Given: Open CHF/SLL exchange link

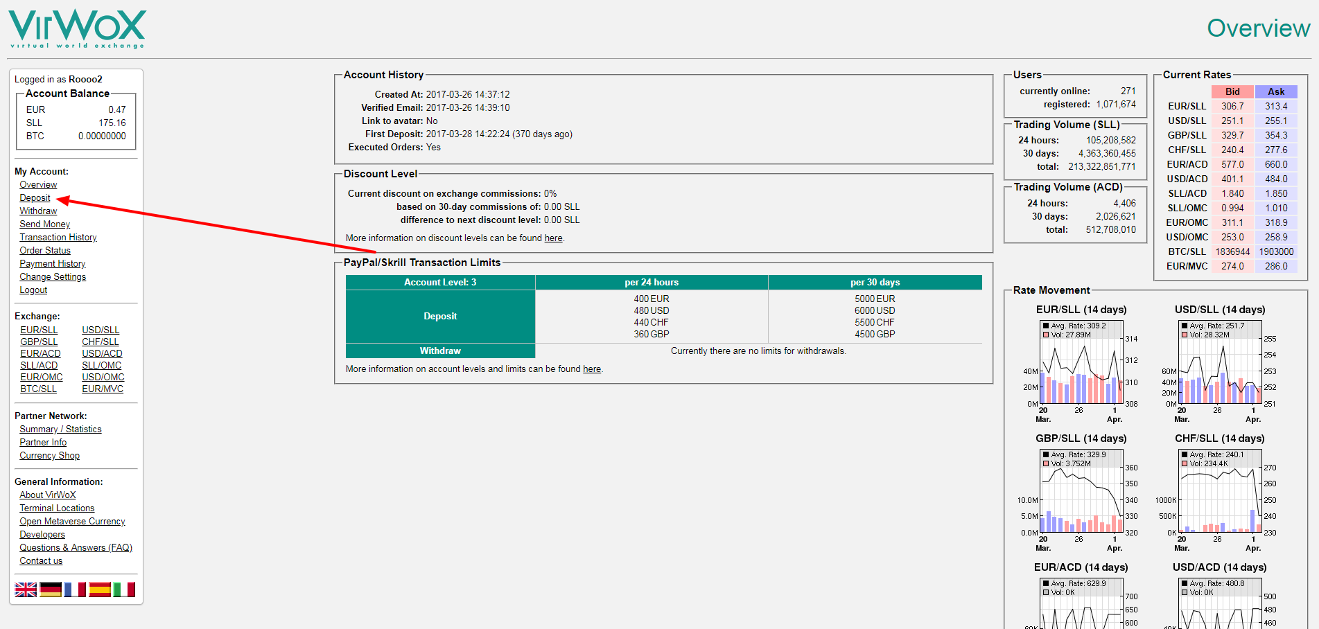Looking at the screenshot, I should tap(101, 342).
